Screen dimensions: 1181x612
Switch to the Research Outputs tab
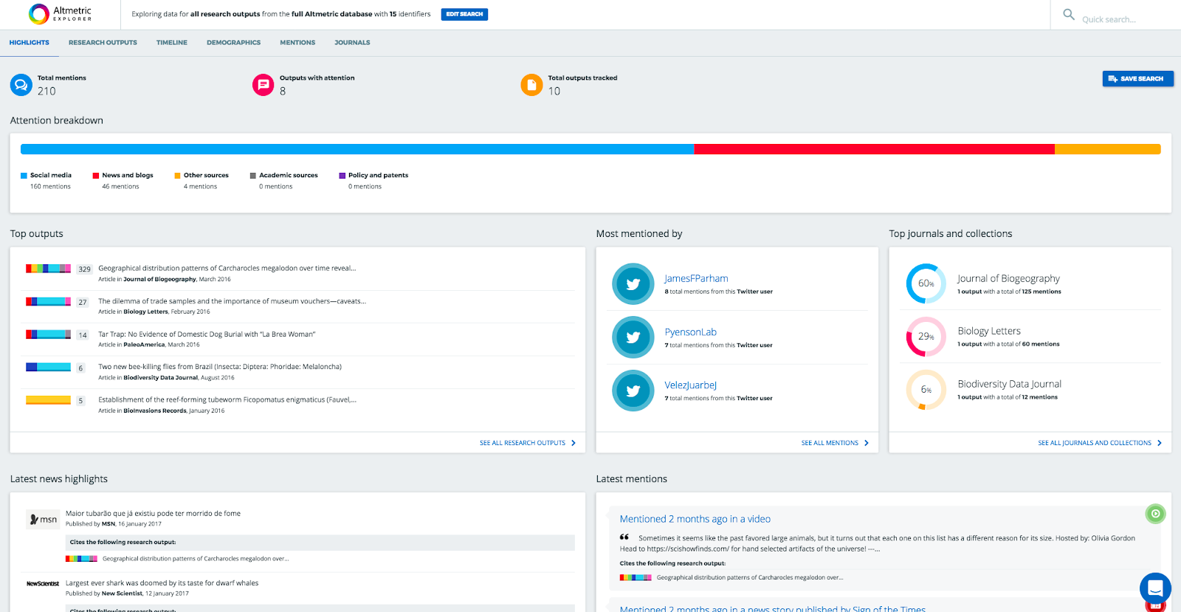click(x=103, y=43)
